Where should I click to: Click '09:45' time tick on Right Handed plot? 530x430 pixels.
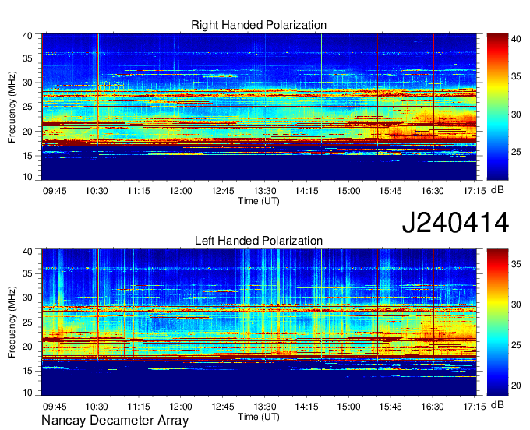[55, 191]
